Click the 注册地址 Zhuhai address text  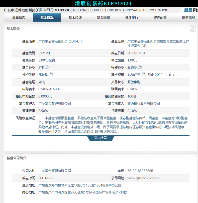80,185
